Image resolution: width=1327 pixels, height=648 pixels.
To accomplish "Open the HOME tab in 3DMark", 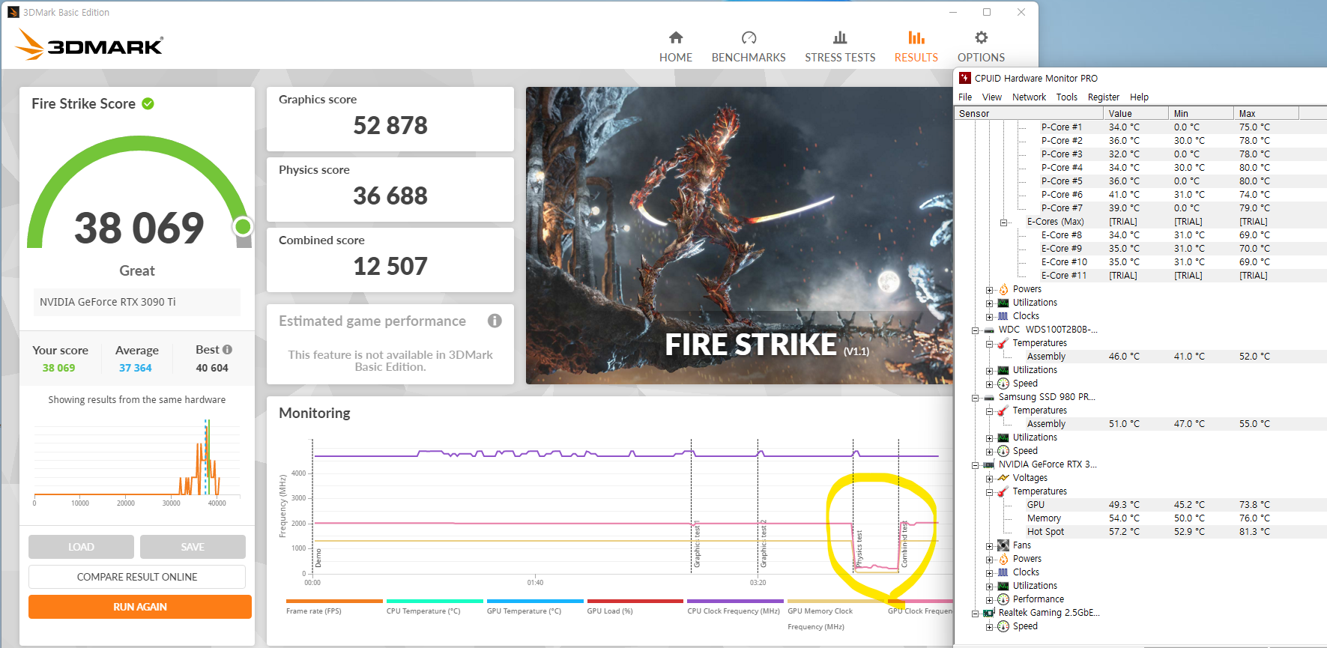I will (675, 46).
